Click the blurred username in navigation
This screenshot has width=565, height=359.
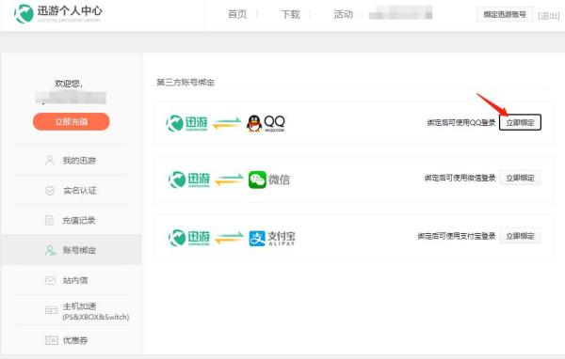[x=400, y=14]
